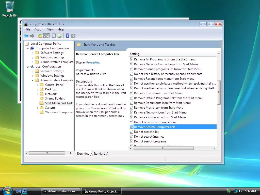Click the Properties toolbar icon
This screenshot has width=260, height=195.
pyautogui.click(x=54, y=36)
